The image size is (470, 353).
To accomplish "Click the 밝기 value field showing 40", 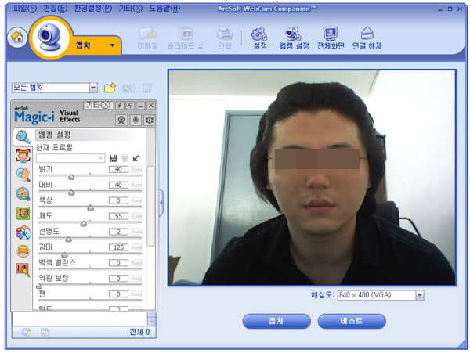I will click(118, 170).
